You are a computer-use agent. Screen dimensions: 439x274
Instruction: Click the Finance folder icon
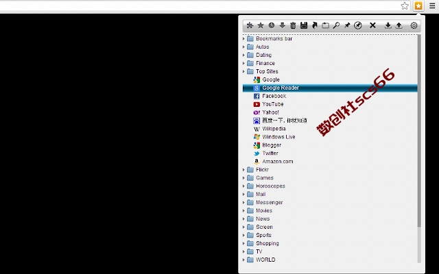point(250,63)
